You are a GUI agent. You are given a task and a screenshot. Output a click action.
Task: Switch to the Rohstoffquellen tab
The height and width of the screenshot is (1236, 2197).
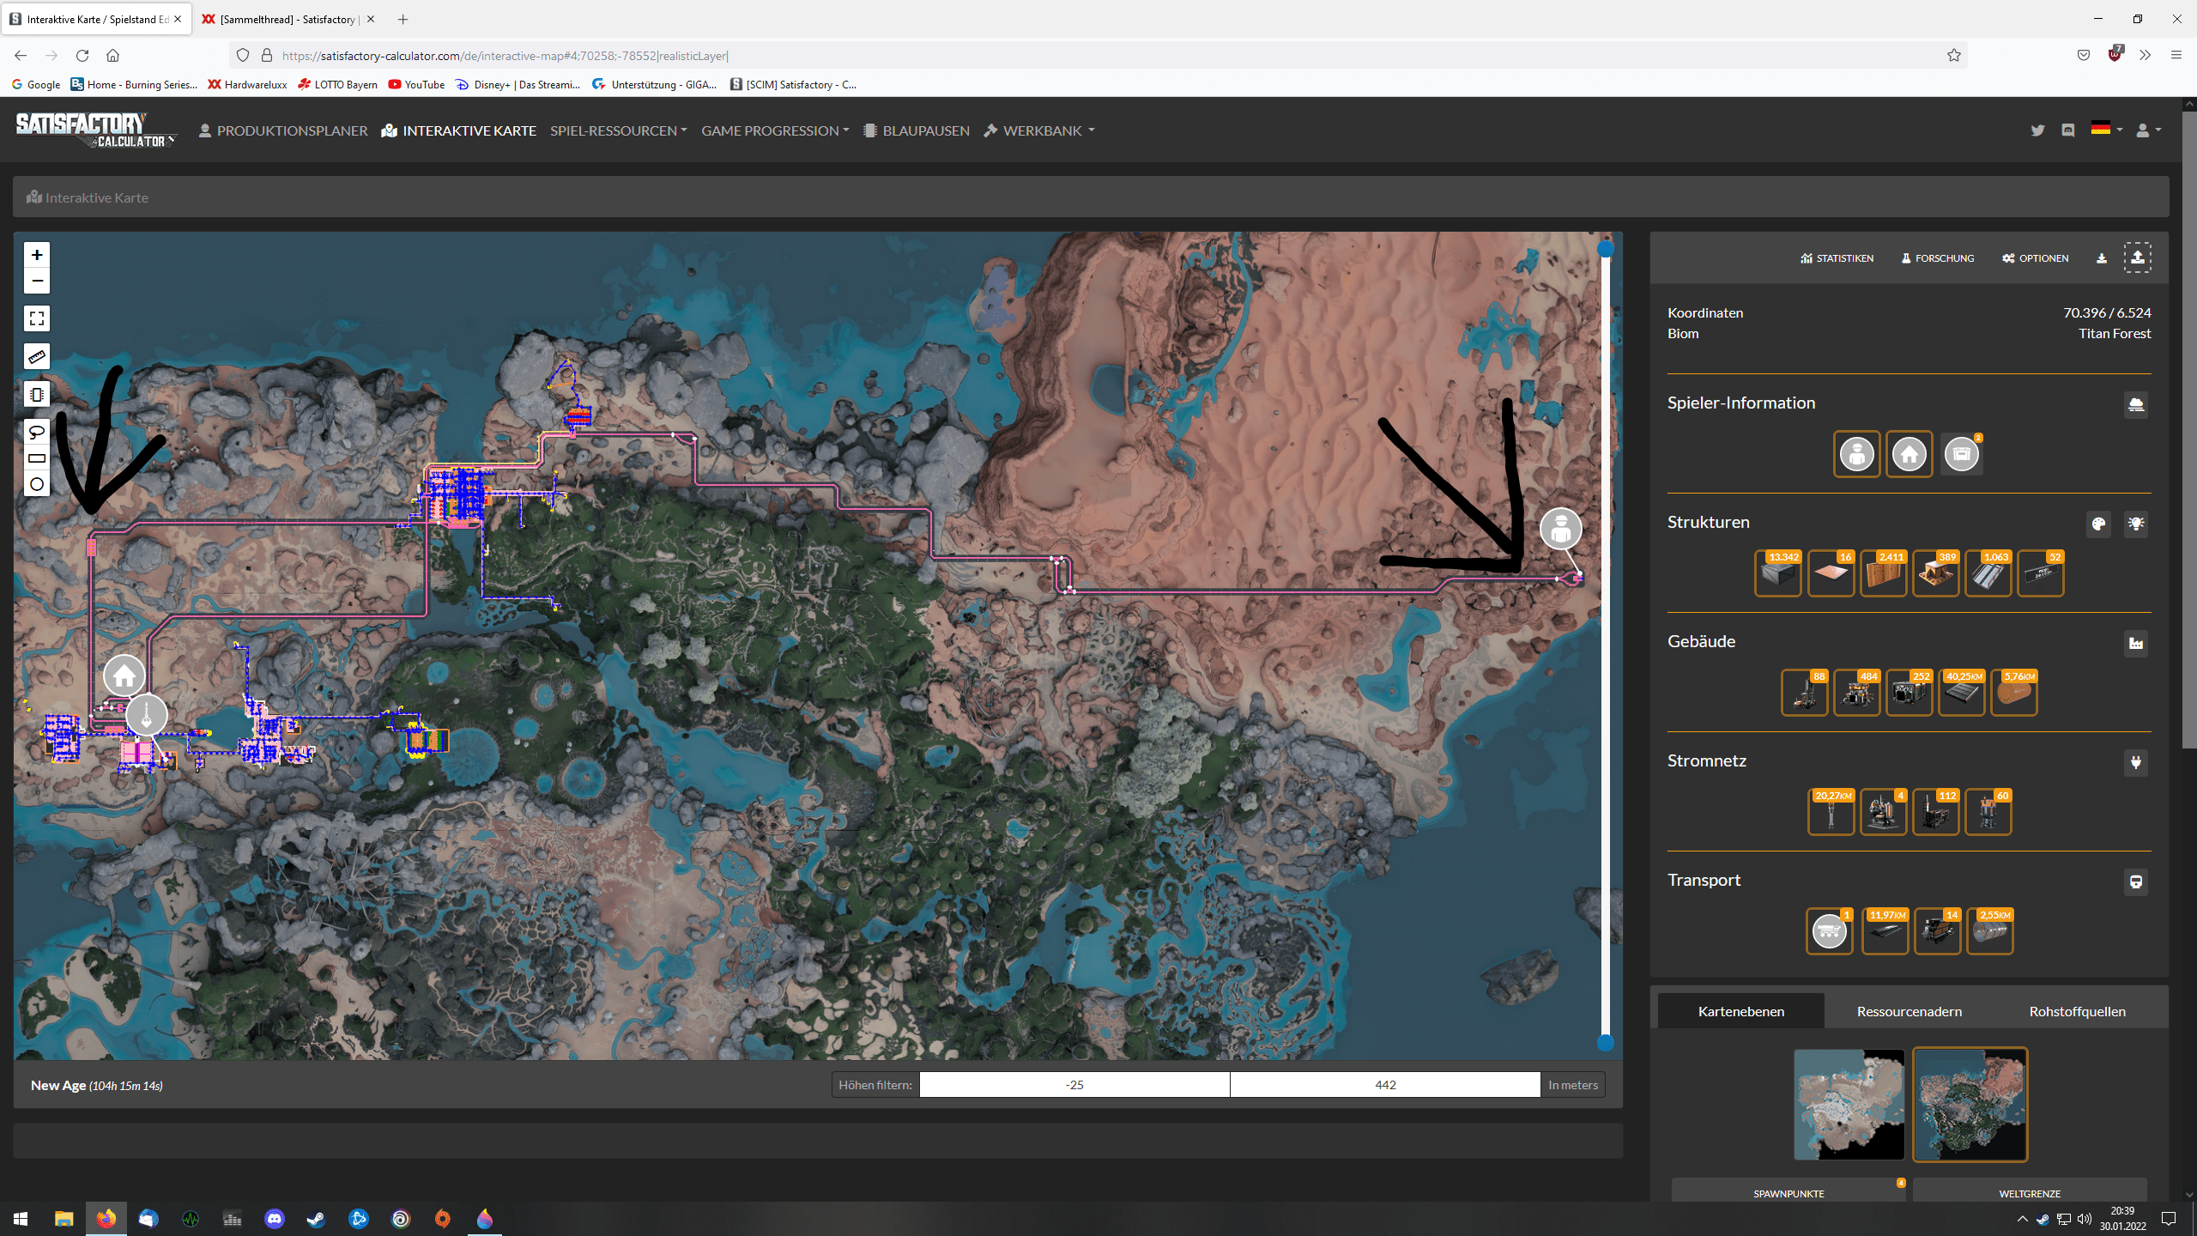tap(2077, 1011)
